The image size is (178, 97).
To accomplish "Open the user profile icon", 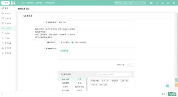I will click(x=174, y=3).
